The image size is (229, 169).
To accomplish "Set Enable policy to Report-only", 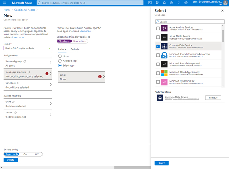I will point(12,154).
